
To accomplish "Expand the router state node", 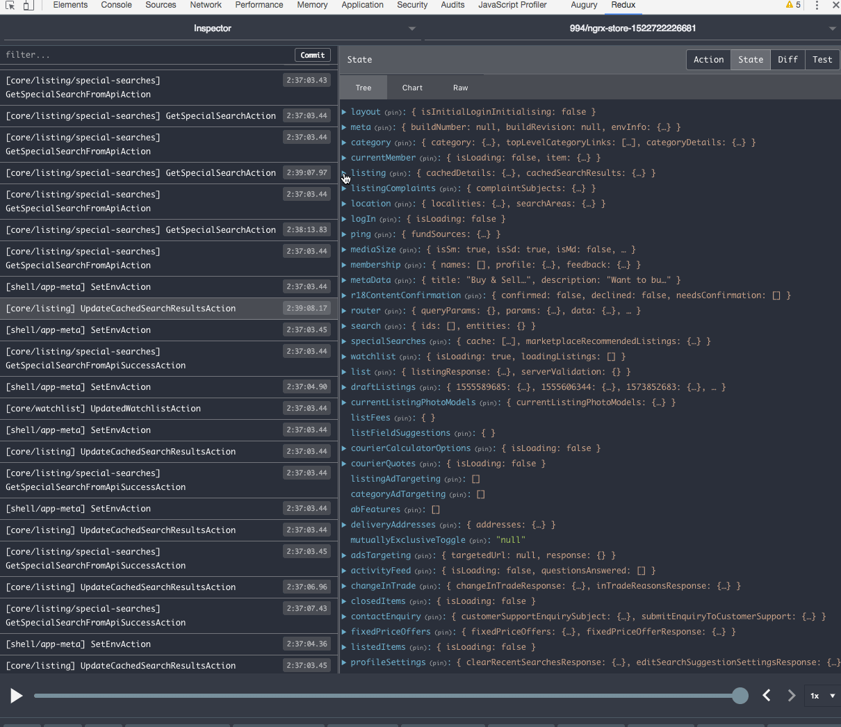I will (344, 311).
